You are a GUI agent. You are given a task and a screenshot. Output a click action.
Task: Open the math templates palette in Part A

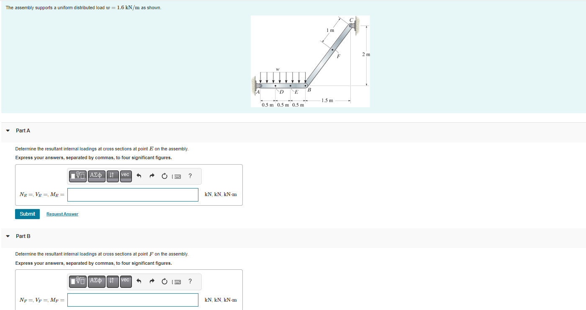[x=77, y=176]
